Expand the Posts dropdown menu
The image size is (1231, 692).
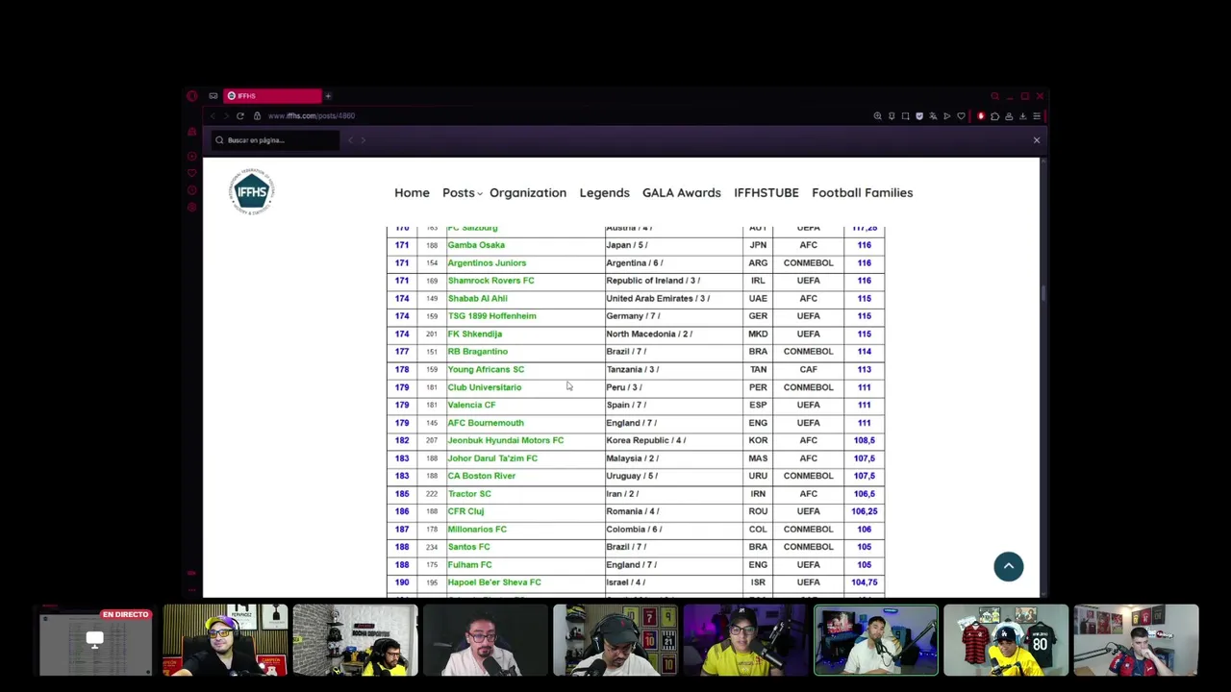click(462, 192)
